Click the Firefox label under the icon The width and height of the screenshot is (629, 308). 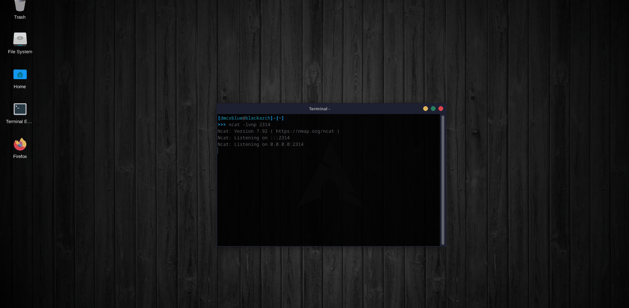[x=20, y=157]
